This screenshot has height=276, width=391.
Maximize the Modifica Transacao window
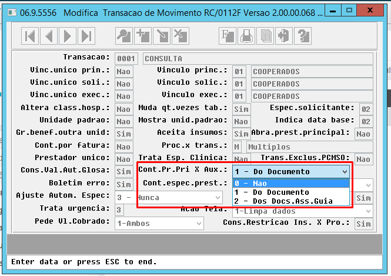click(349, 11)
